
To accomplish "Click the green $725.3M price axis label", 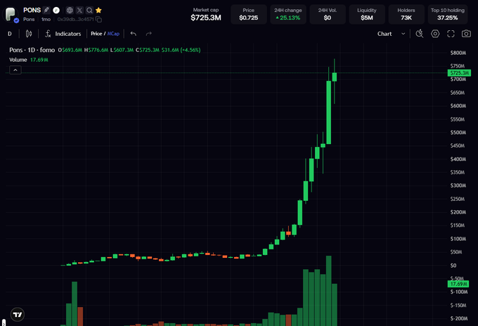I will [459, 73].
